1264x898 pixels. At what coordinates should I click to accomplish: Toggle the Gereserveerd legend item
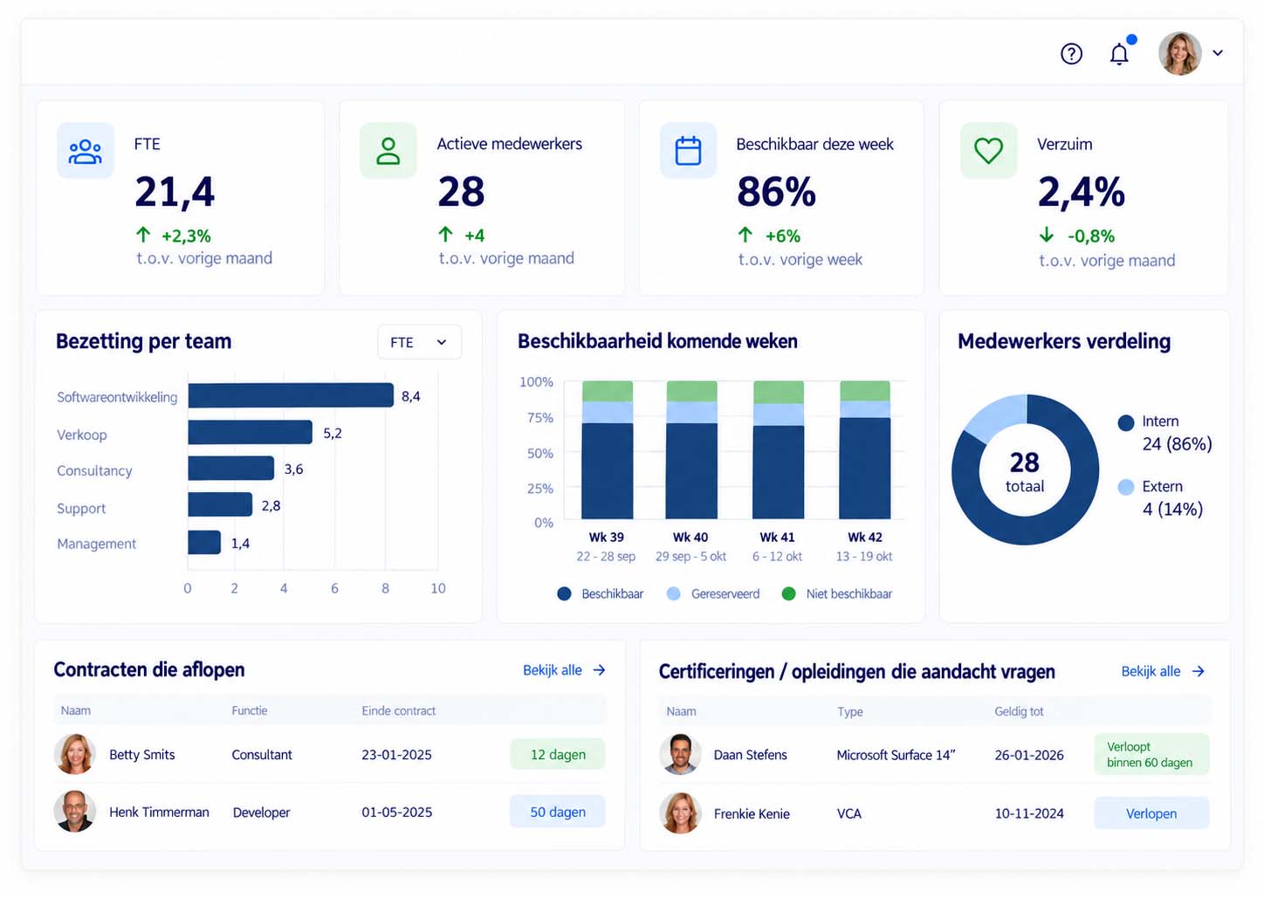pos(713,593)
